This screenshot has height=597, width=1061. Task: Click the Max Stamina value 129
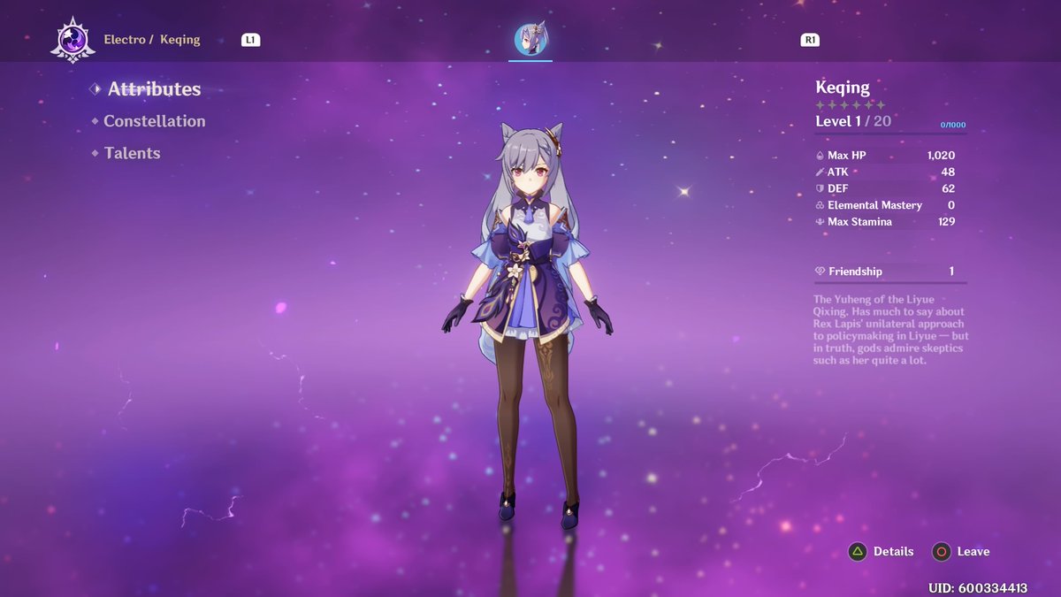tap(946, 222)
